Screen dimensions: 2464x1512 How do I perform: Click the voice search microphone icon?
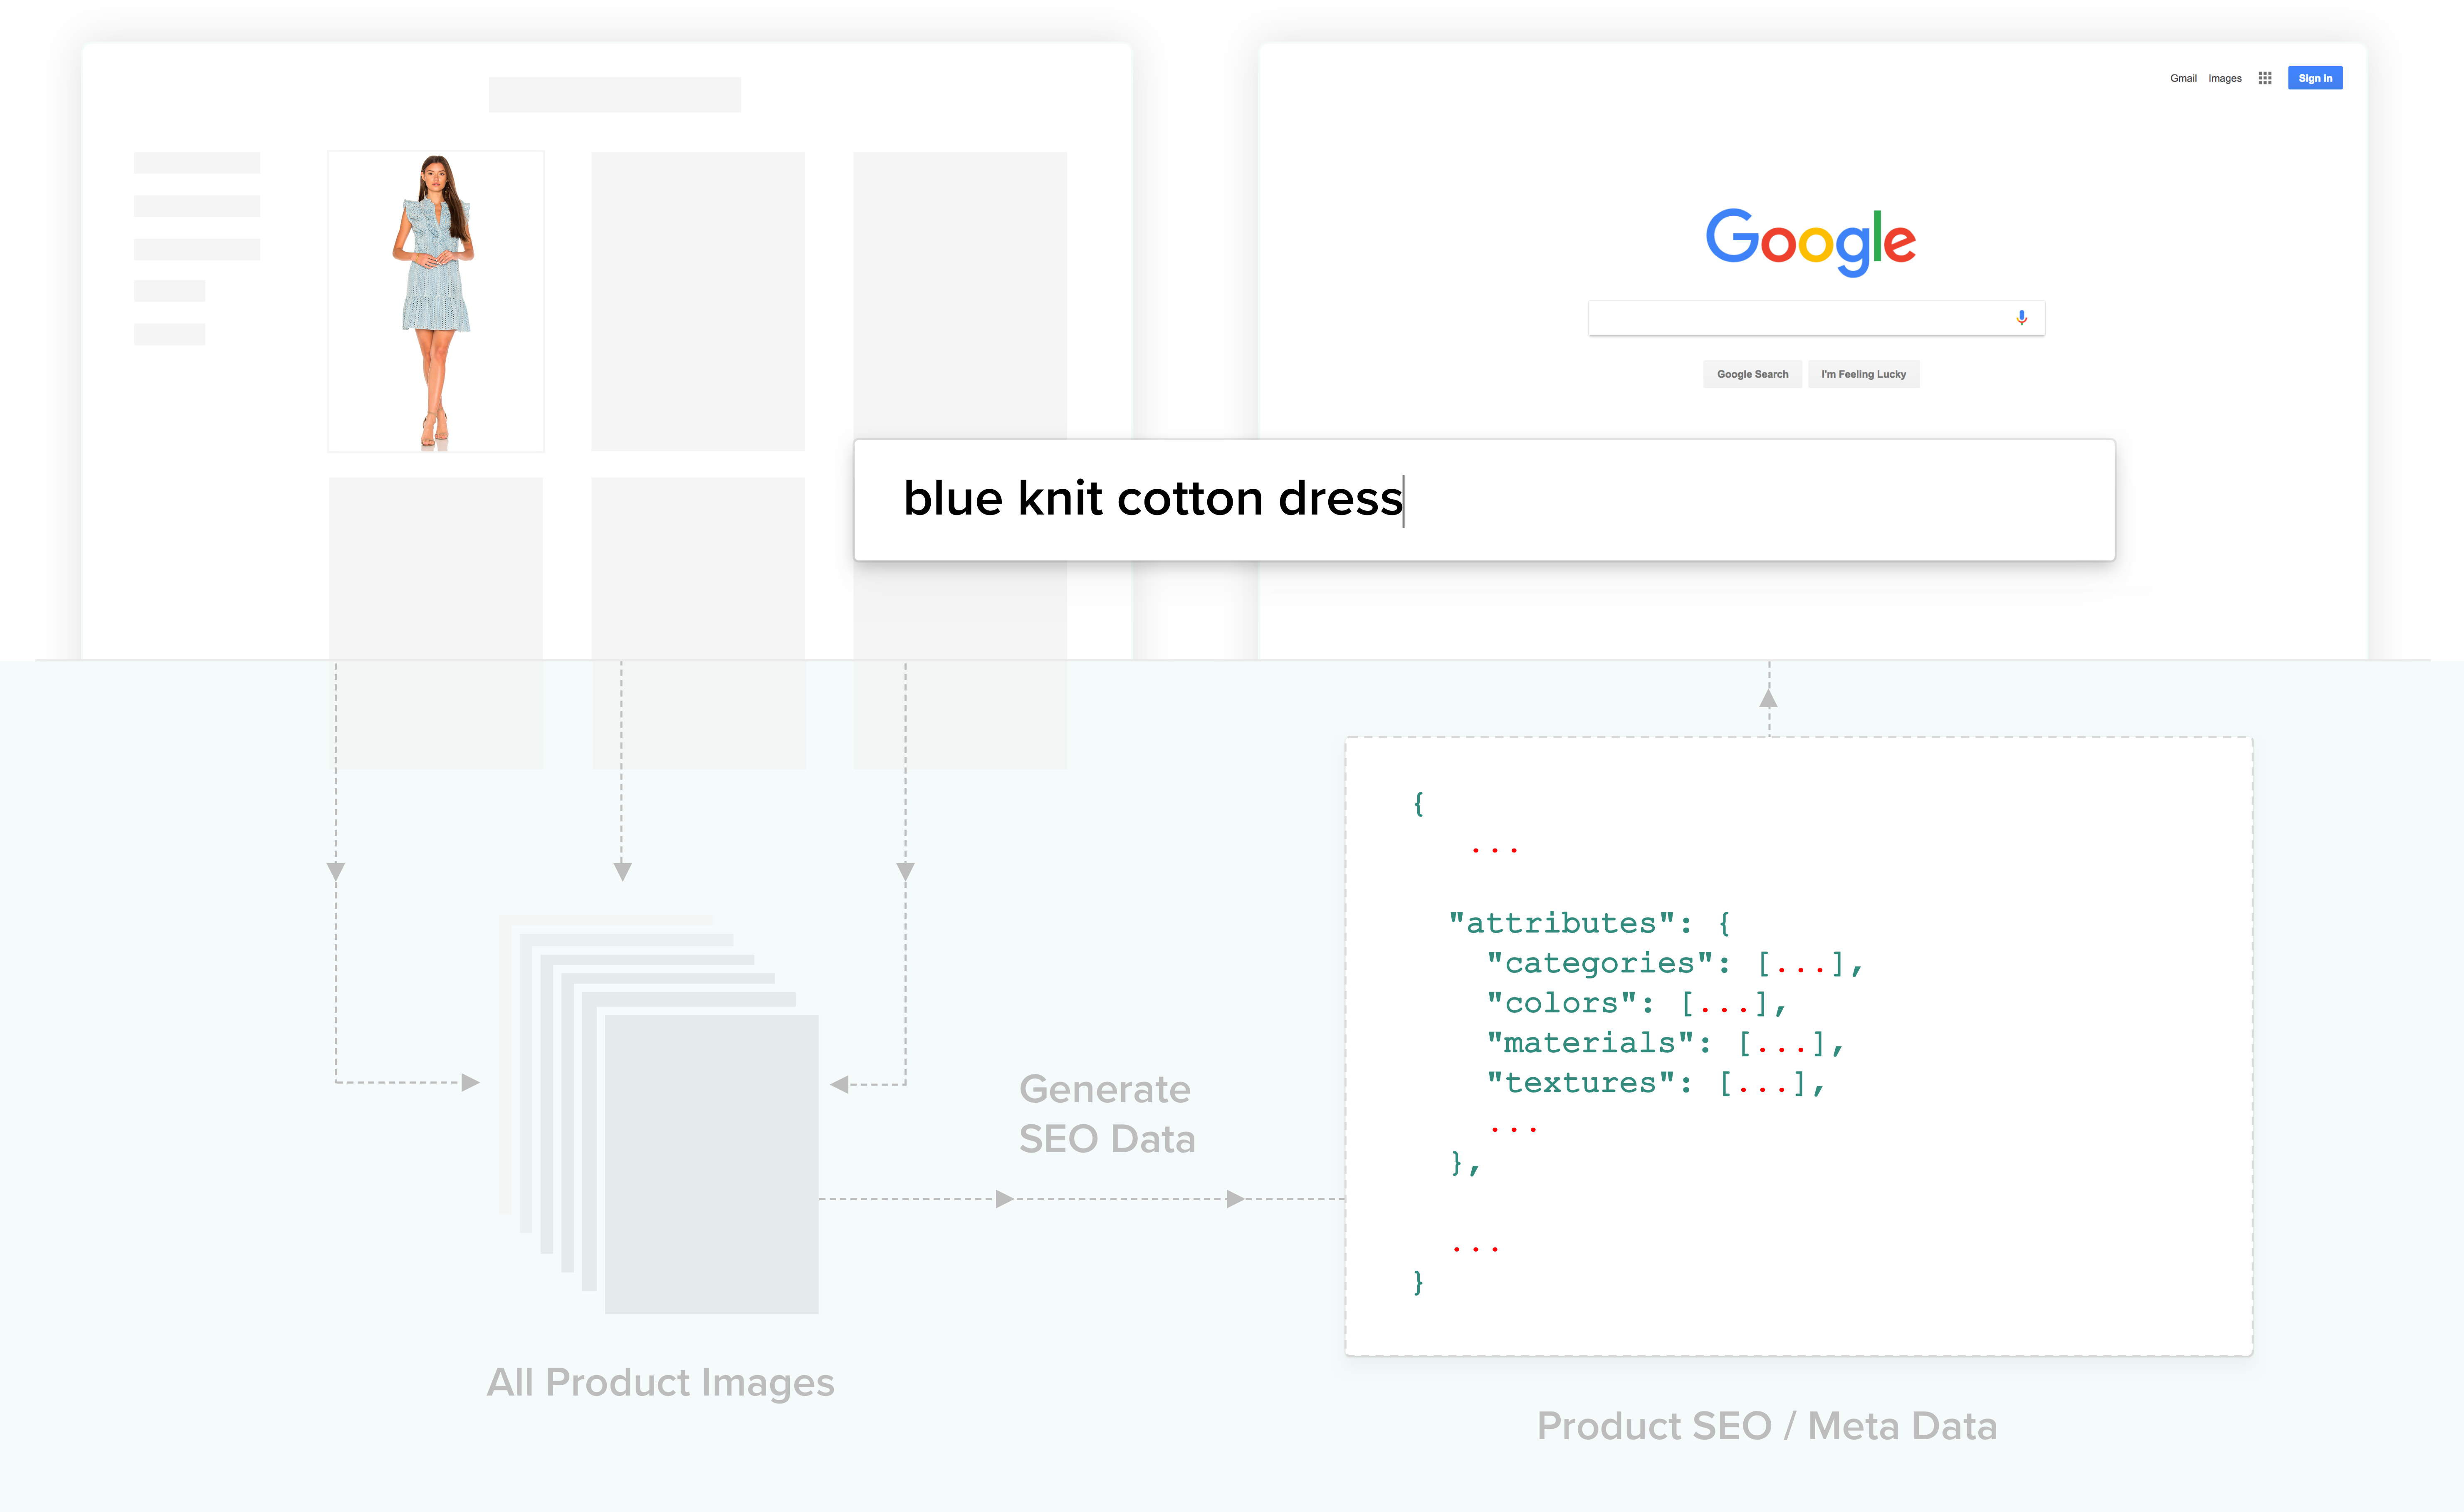(x=2021, y=318)
